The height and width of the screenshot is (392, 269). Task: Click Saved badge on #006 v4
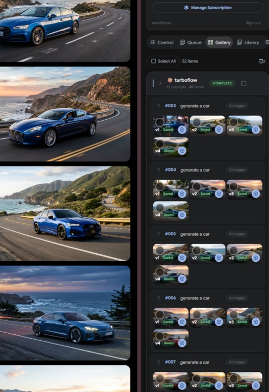coord(168,343)
